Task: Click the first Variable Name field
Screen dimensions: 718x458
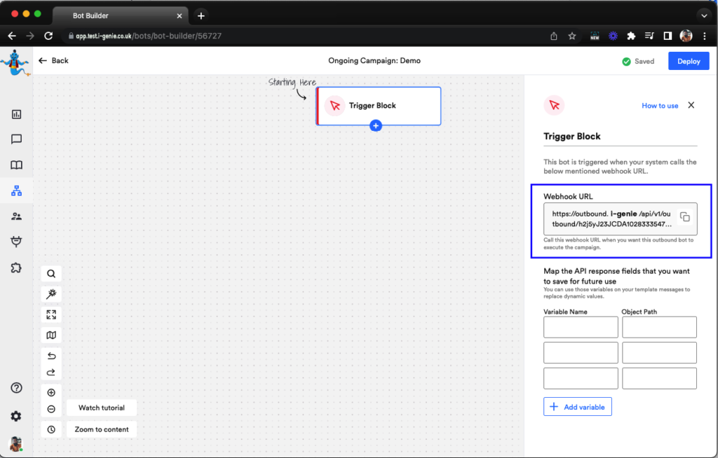Action: point(581,327)
